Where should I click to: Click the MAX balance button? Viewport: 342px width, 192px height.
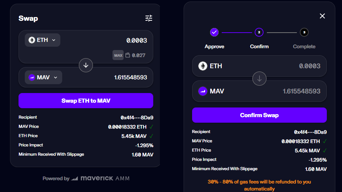118,55
